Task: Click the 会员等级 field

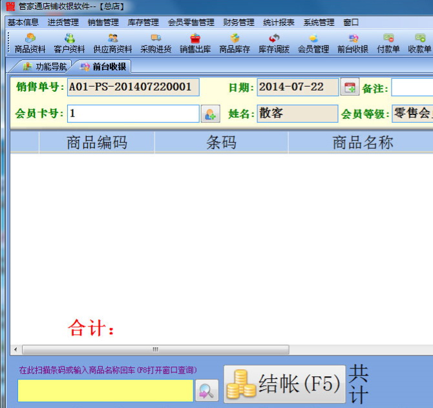Action: coord(412,114)
